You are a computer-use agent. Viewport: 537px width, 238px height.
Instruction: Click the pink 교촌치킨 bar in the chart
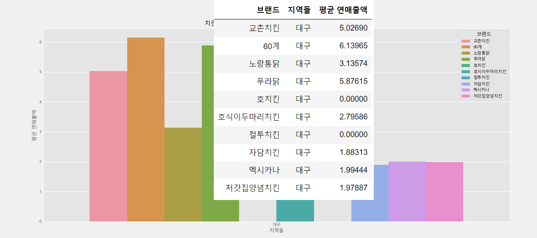(x=108, y=146)
